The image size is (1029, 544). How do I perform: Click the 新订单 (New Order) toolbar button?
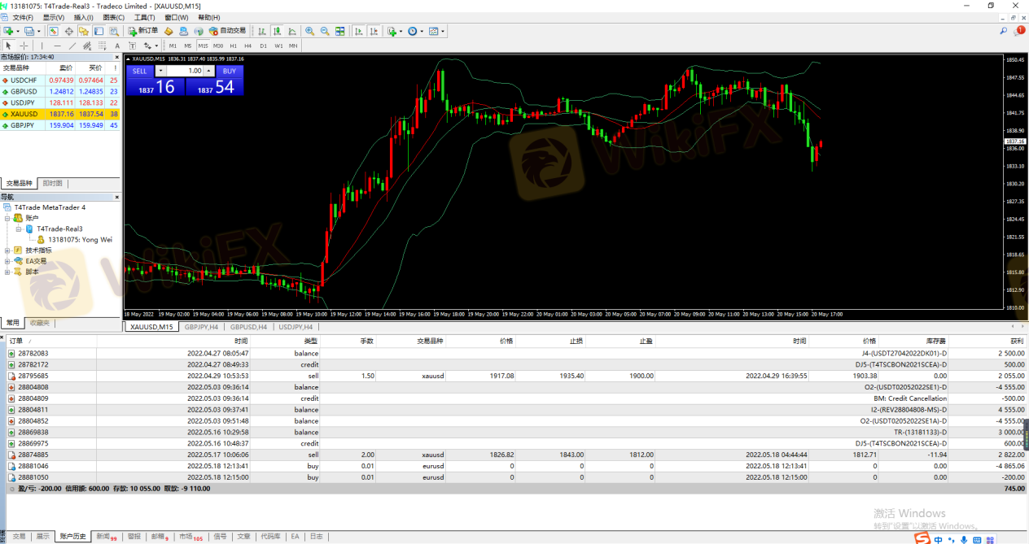tap(143, 31)
